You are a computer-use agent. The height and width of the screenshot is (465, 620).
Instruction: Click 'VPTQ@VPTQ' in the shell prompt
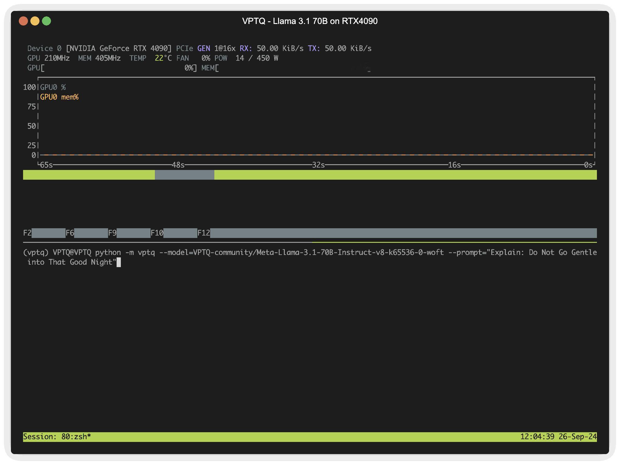pos(72,253)
